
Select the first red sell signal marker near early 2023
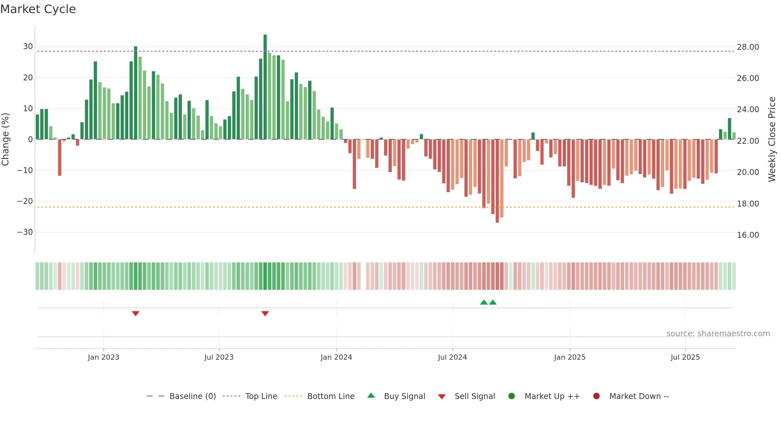136,313
